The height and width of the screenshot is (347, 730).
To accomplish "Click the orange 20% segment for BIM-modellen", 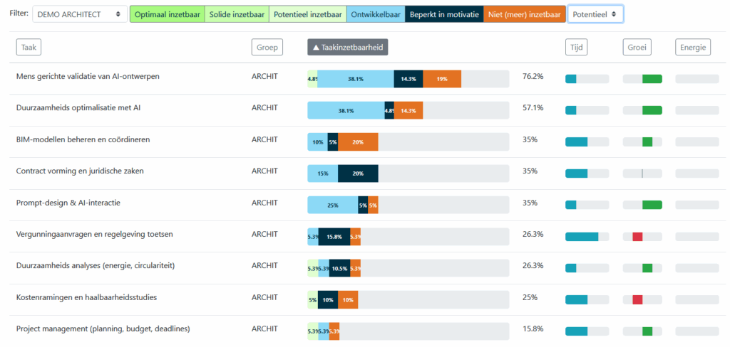I will (x=358, y=142).
